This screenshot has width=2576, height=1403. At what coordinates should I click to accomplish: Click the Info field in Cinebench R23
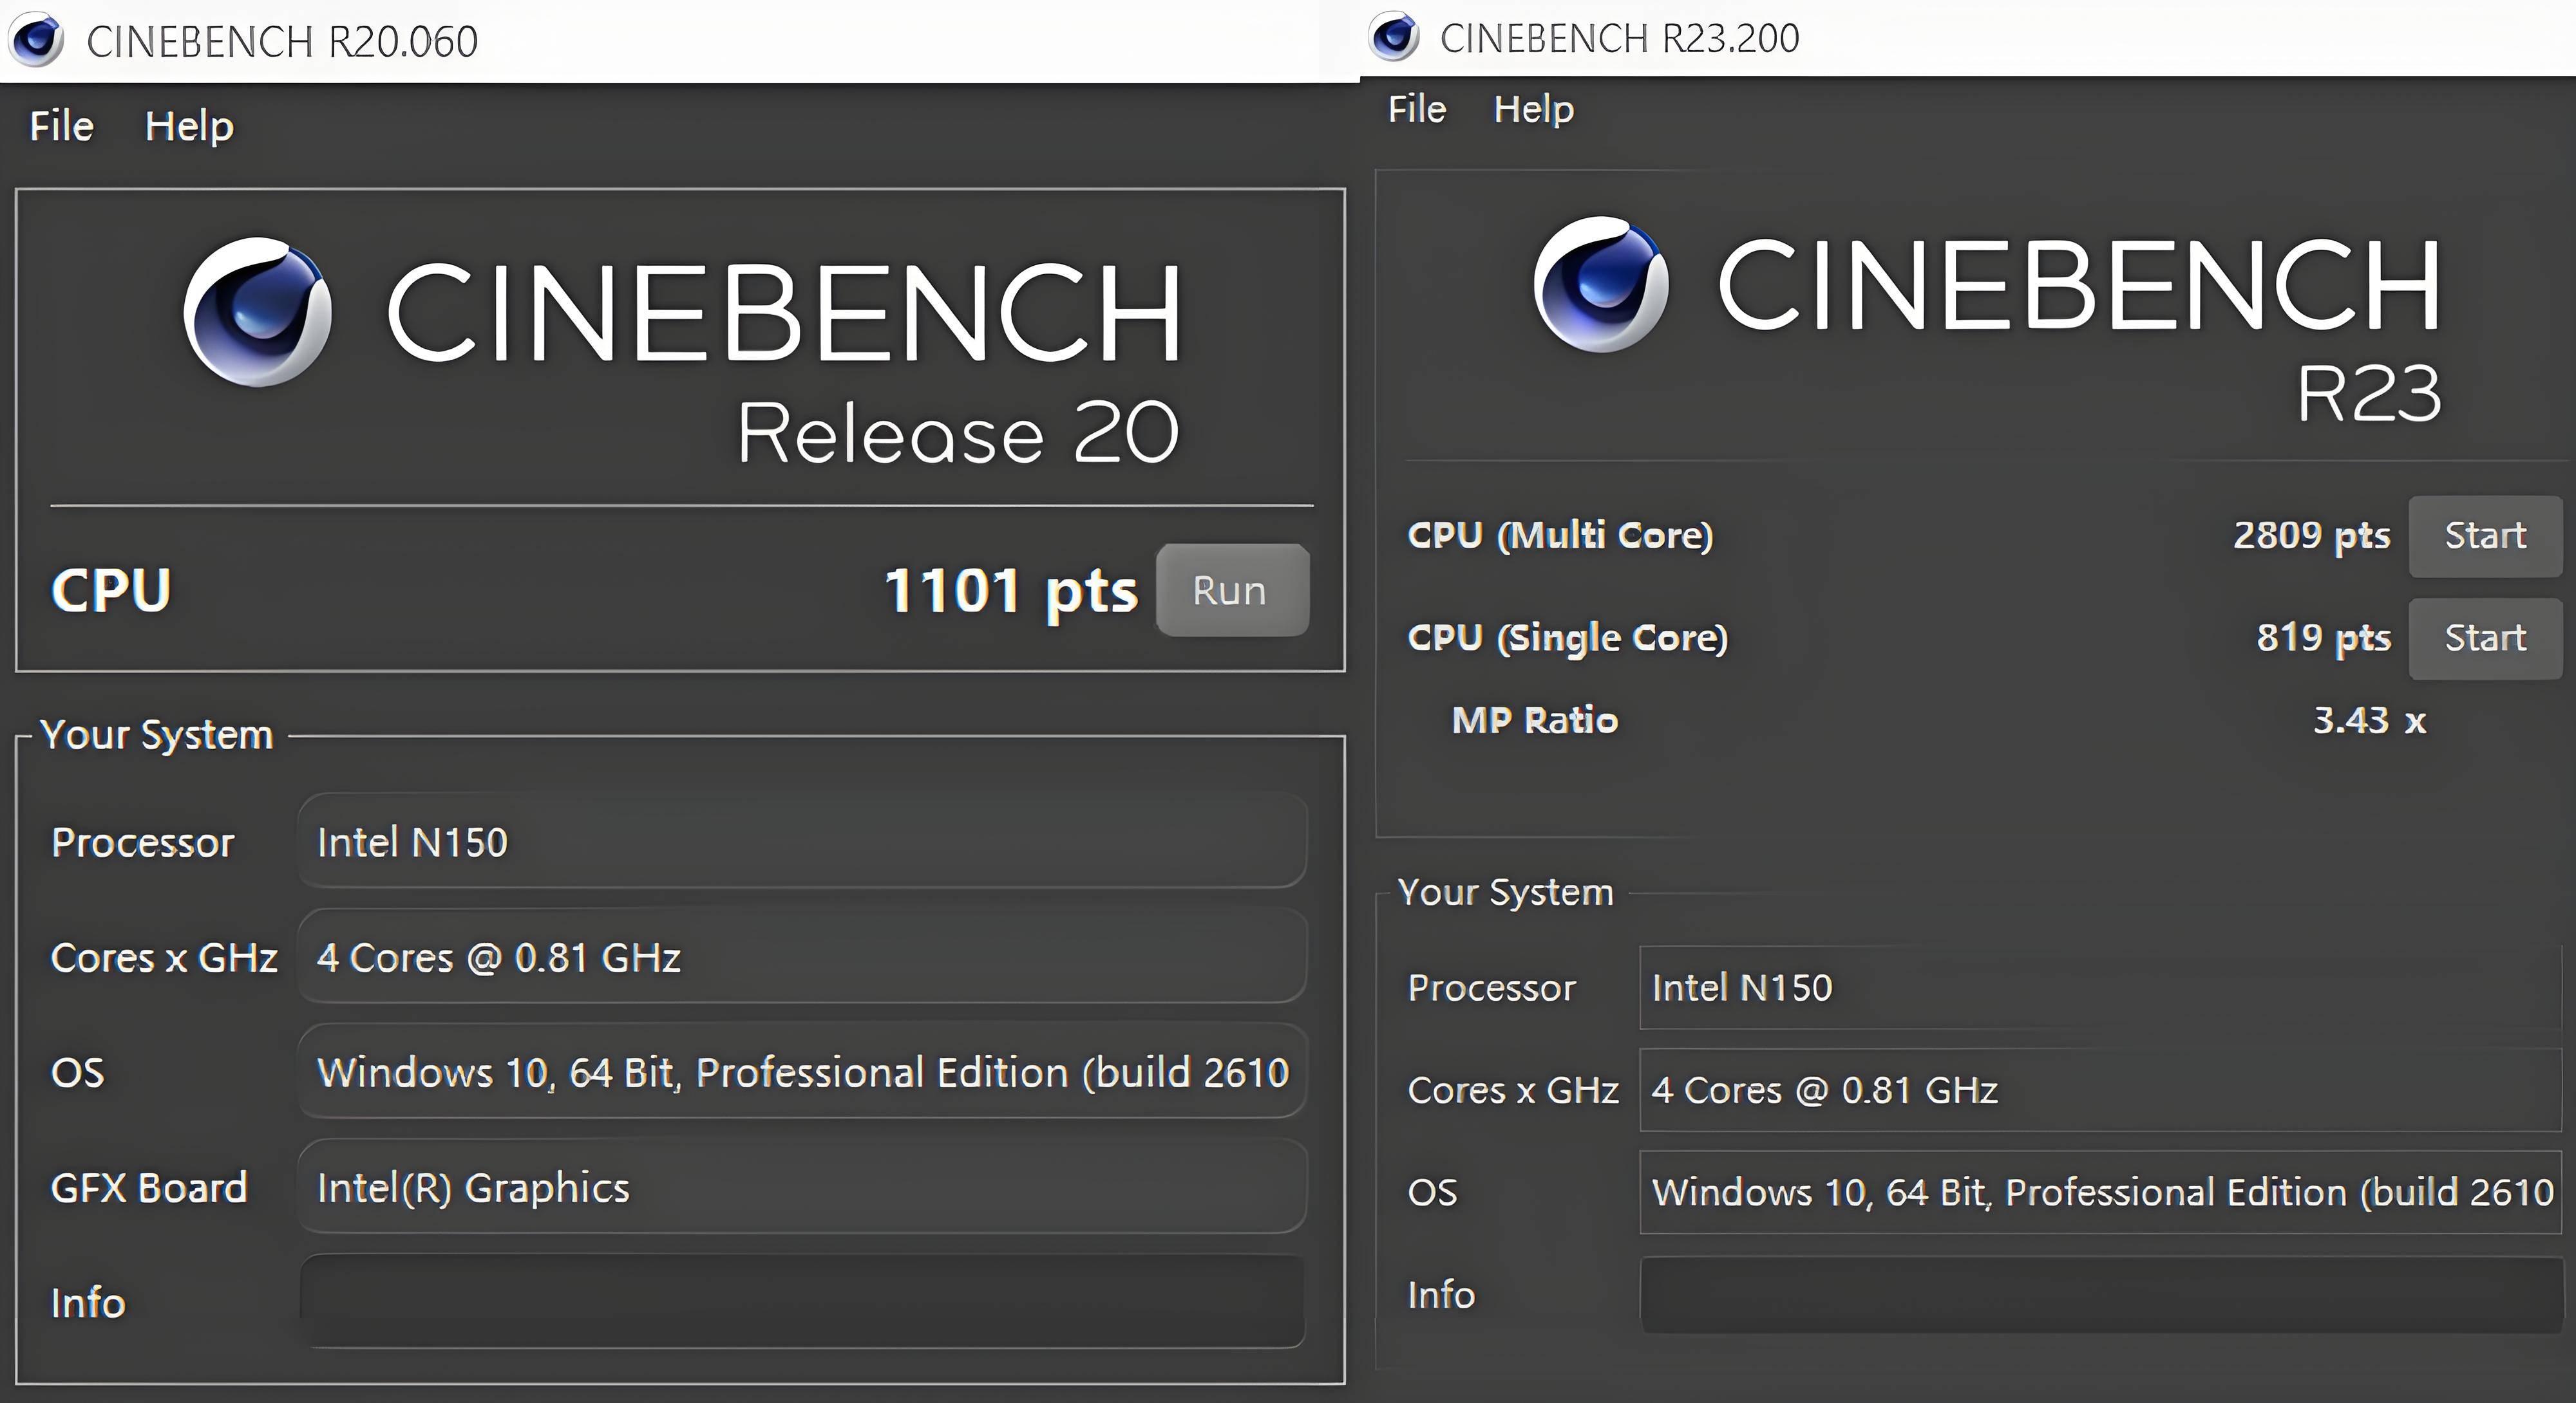coord(2100,1295)
